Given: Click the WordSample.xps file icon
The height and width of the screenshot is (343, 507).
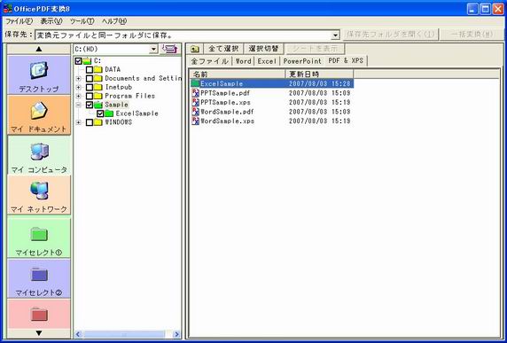Looking at the screenshot, I should point(195,121).
